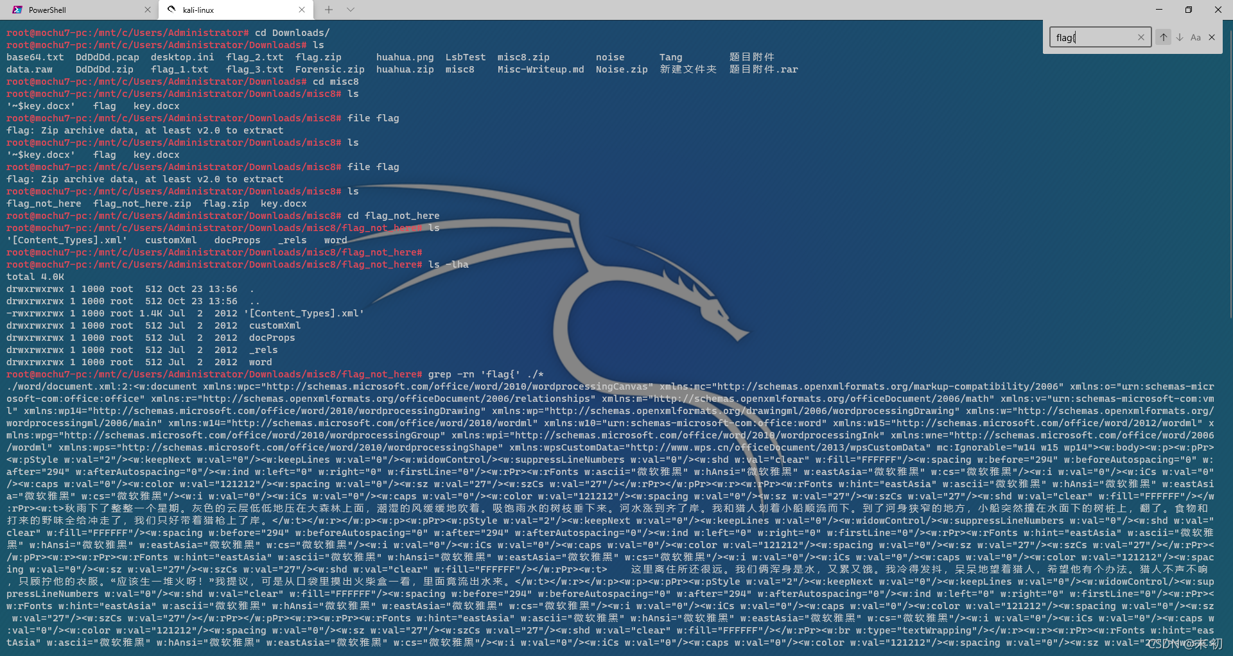Find next match with down arrow
The height and width of the screenshot is (656, 1233).
point(1180,37)
